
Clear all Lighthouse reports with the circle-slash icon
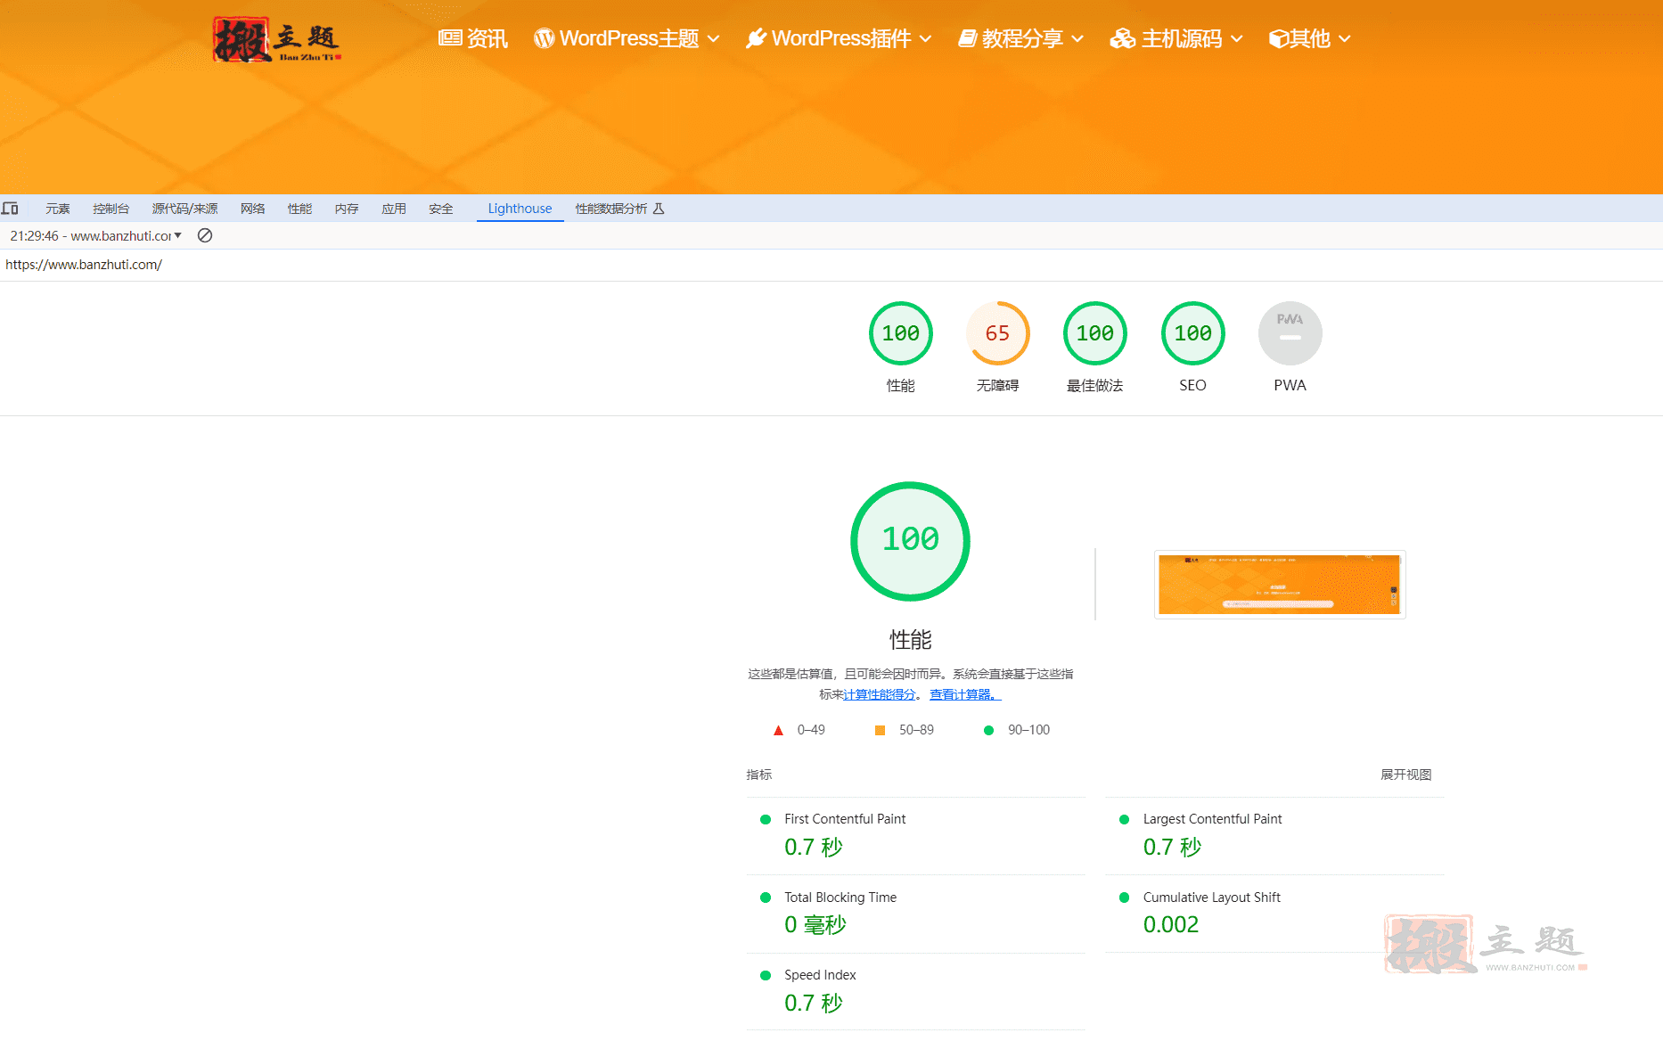tap(205, 236)
